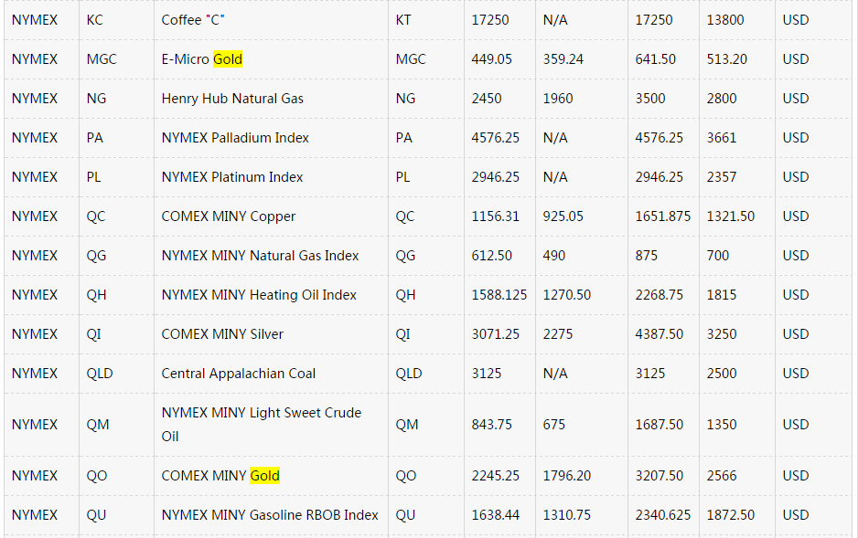Click the value 925.05
This screenshot has height=538, width=858.
[563, 216]
